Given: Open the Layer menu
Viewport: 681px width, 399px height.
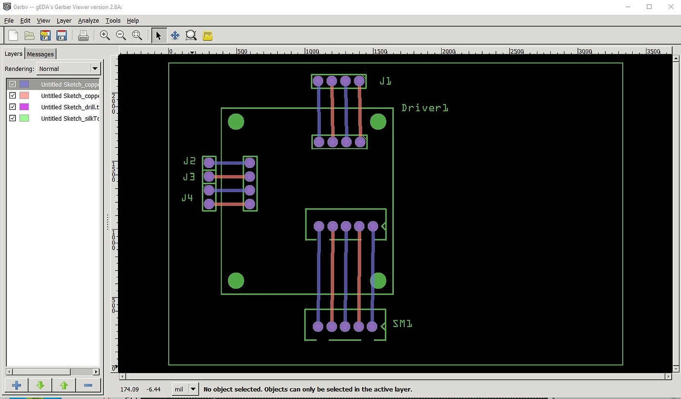Looking at the screenshot, I should 64,21.
